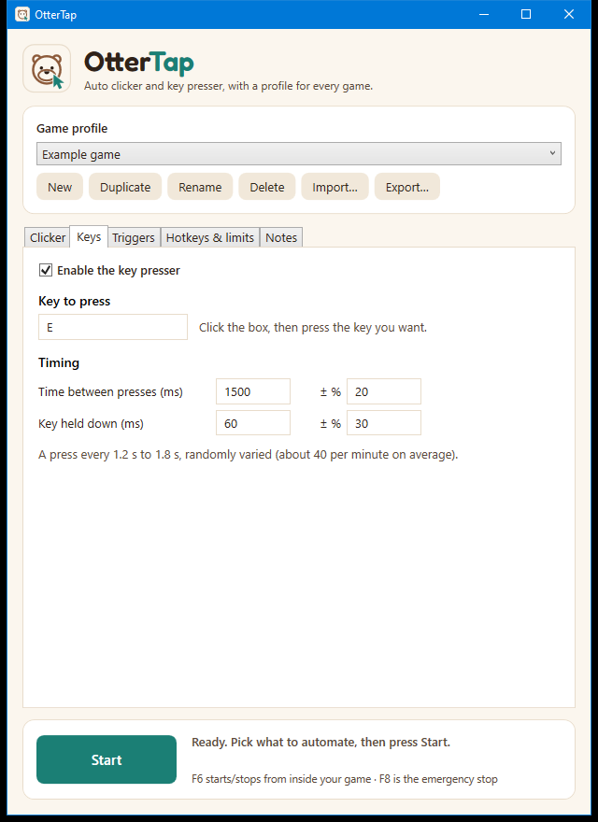Click the OtterTap bear logo icon

pyautogui.click(x=47, y=69)
